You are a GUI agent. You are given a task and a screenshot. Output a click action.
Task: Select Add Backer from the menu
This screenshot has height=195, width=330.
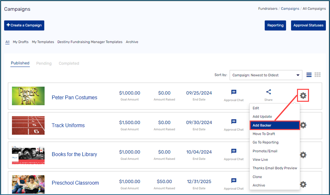274,126
